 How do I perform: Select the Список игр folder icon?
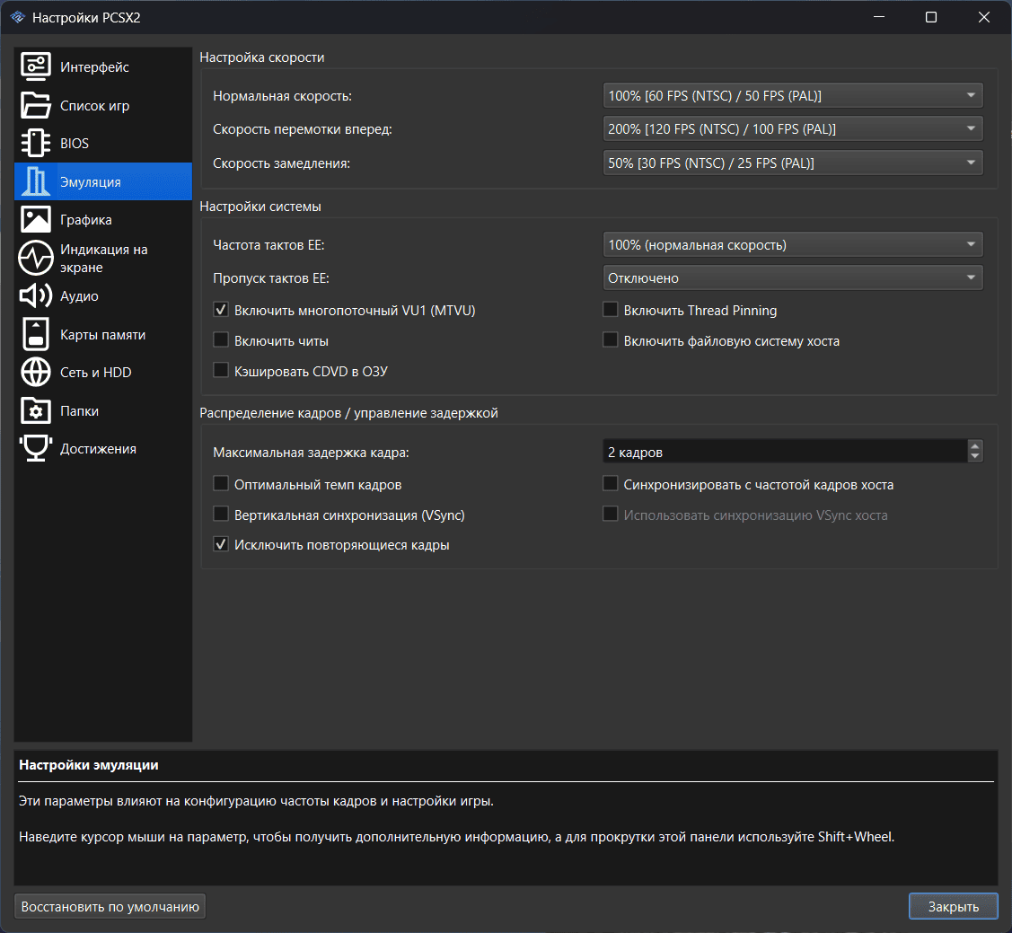(x=36, y=105)
